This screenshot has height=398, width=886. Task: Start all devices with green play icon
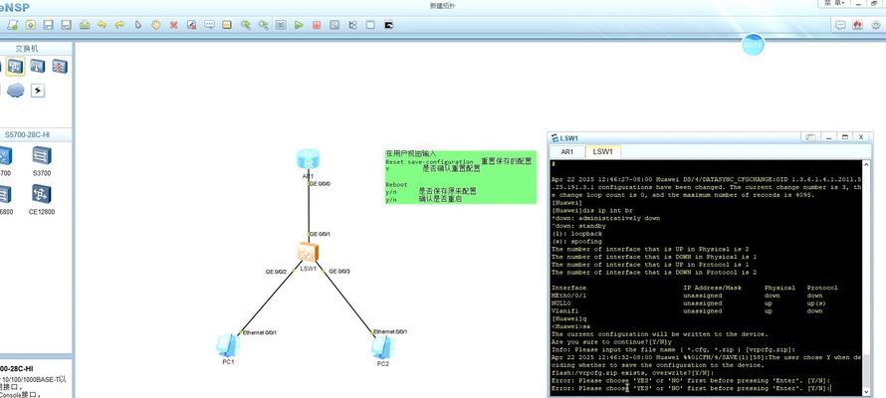pos(299,25)
